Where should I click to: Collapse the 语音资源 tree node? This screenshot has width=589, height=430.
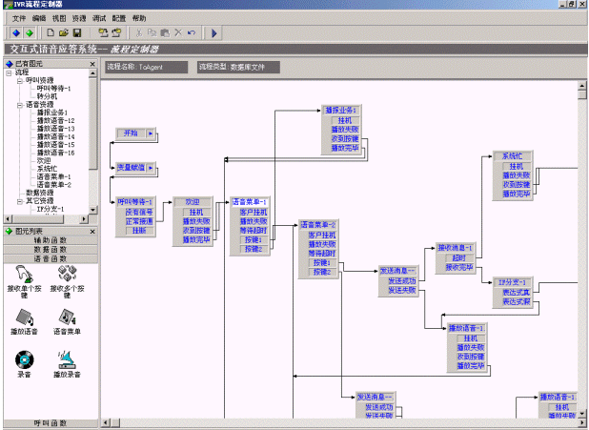[x=19, y=105]
